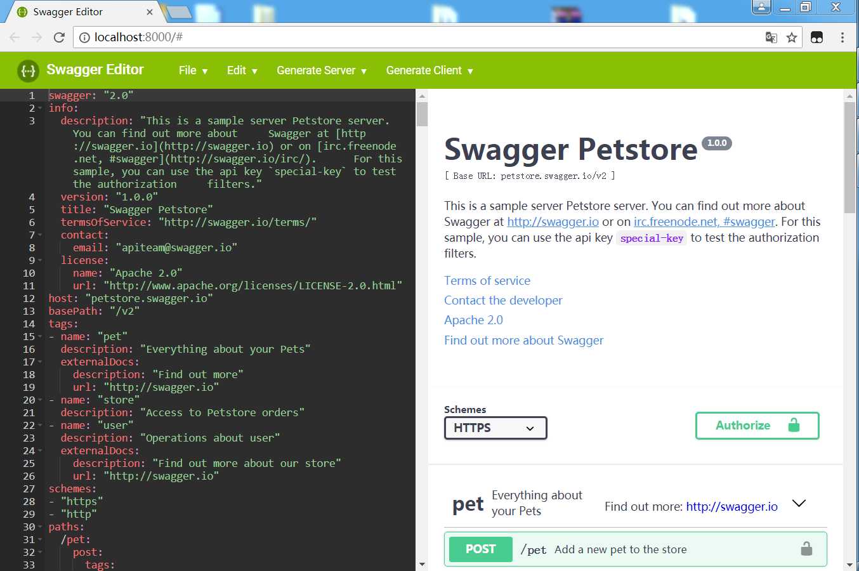Fold the /pet path block on line 31
The height and width of the screenshot is (571, 859).
tap(40, 539)
